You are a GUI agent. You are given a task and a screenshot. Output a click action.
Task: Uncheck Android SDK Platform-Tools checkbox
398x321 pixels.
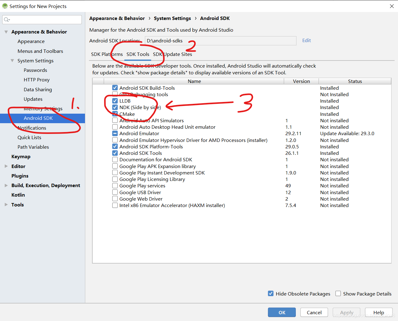pos(115,147)
